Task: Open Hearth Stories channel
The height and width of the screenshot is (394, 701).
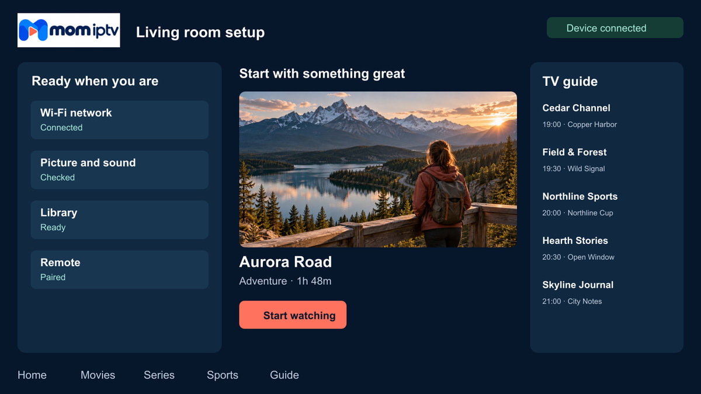Action: (575, 240)
